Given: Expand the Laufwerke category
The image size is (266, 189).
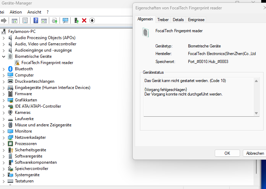Looking at the screenshot, I should click(x=3, y=119).
